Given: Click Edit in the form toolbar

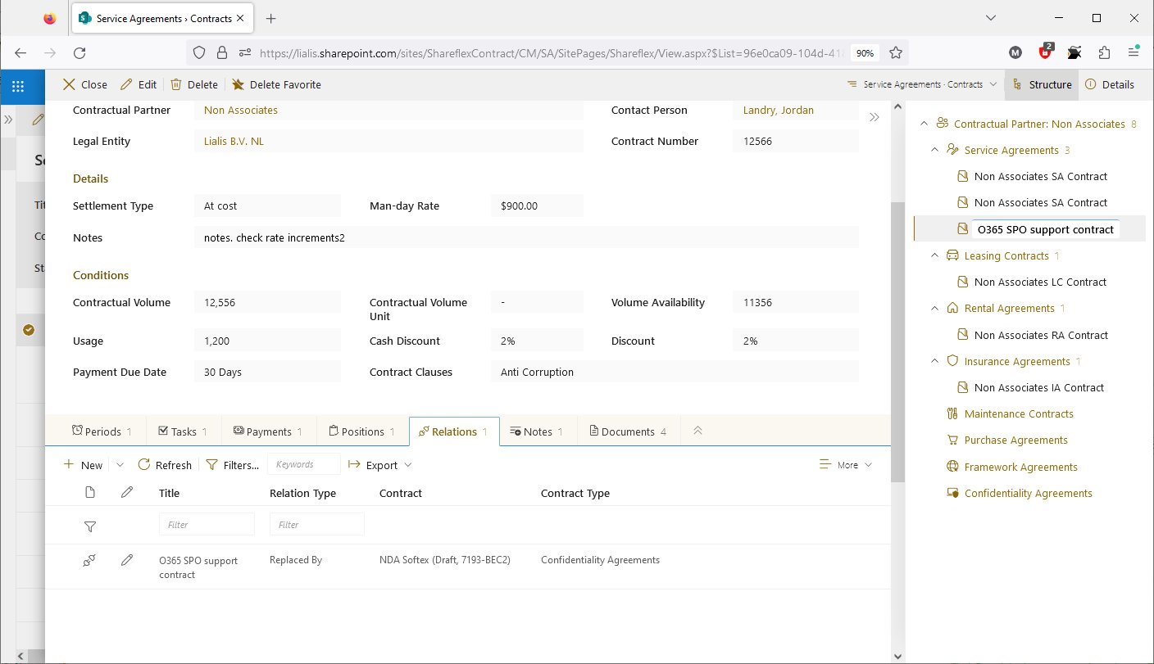Looking at the screenshot, I should coord(139,84).
